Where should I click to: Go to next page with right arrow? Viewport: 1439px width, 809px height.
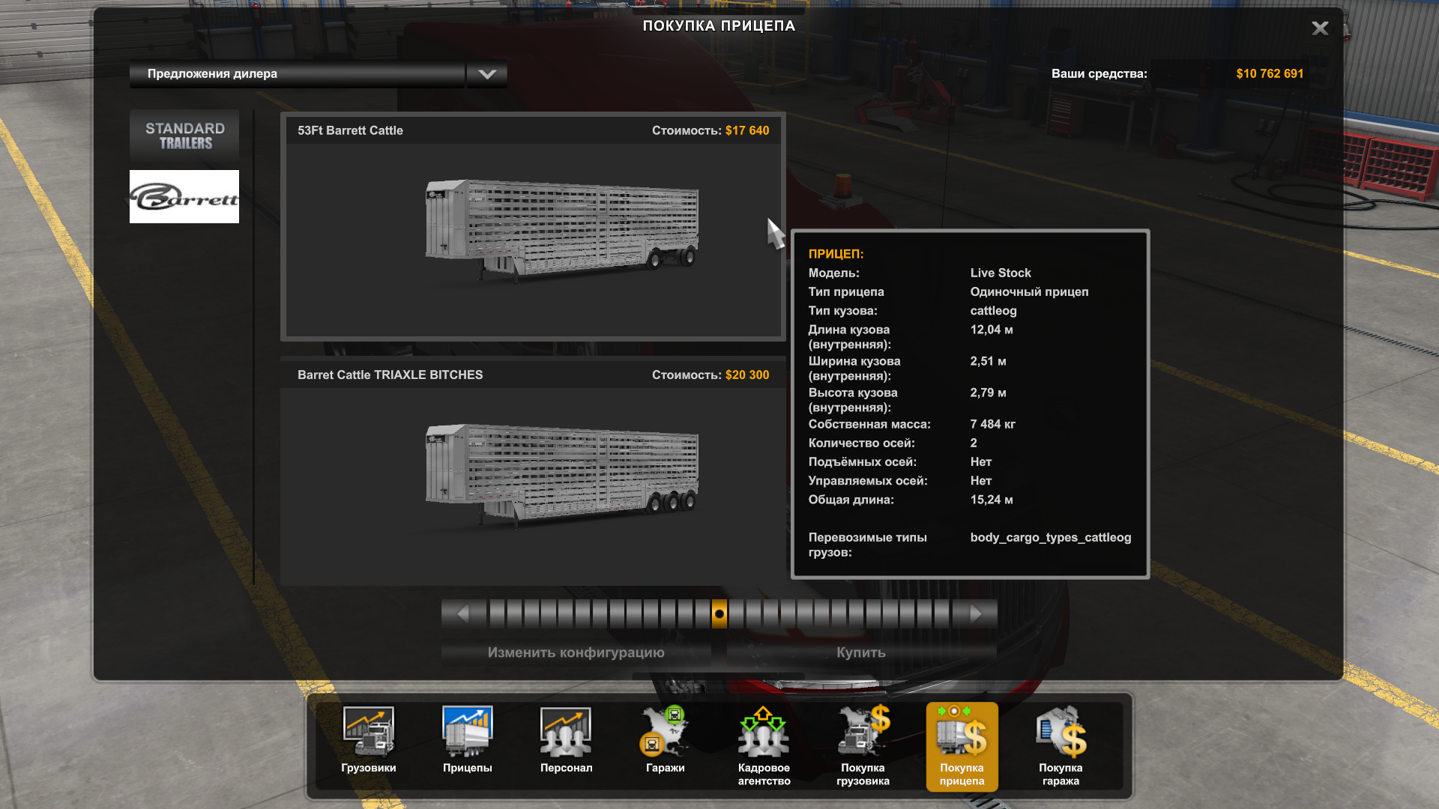tap(975, 614)
